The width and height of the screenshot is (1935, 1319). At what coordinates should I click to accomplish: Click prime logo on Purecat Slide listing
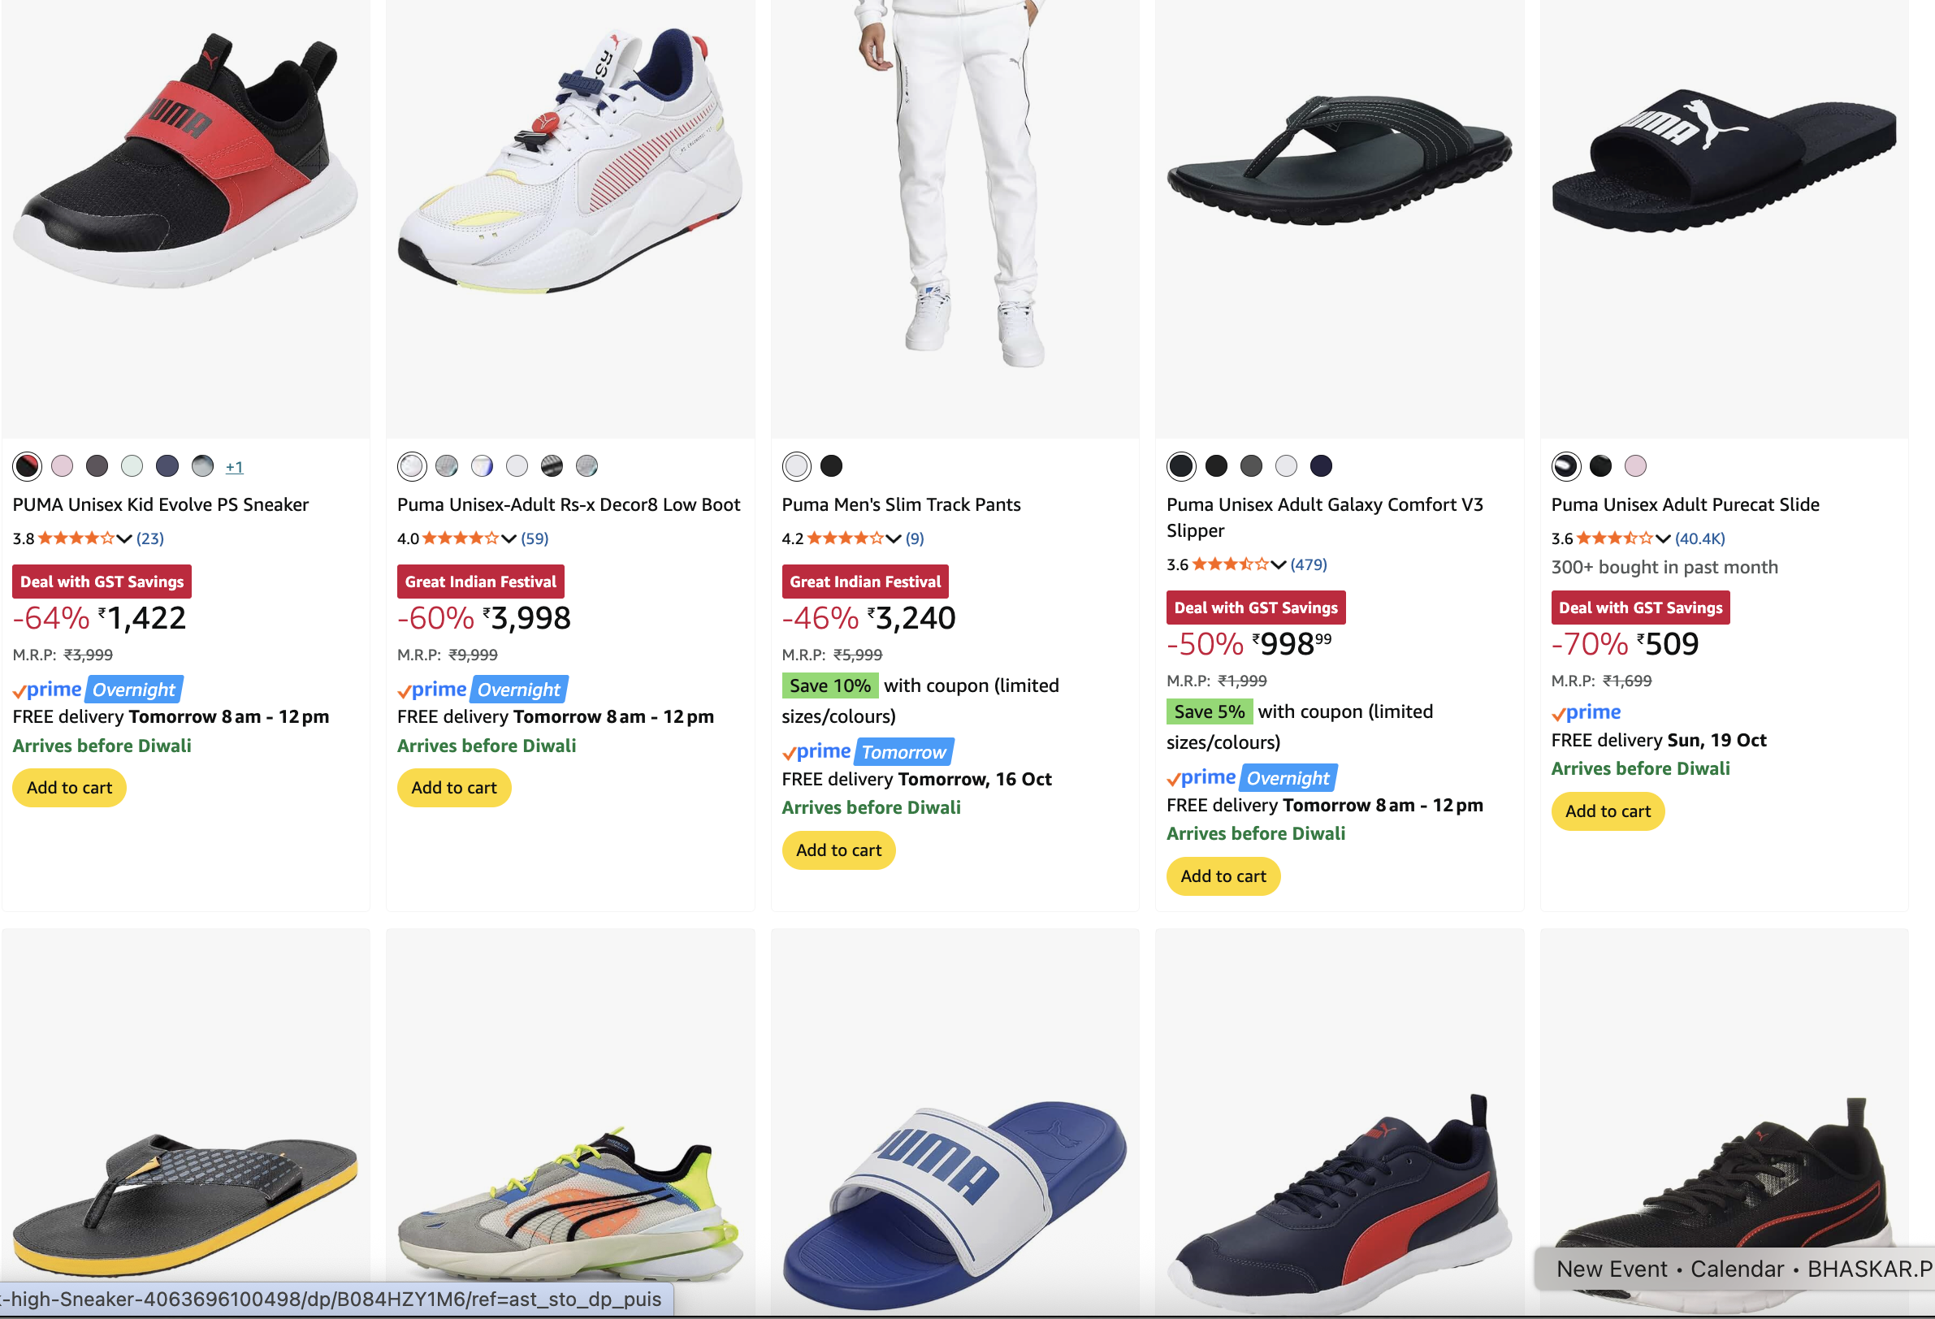click(1586, 713)
